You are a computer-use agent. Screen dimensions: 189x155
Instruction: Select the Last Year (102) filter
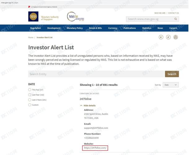30,95
